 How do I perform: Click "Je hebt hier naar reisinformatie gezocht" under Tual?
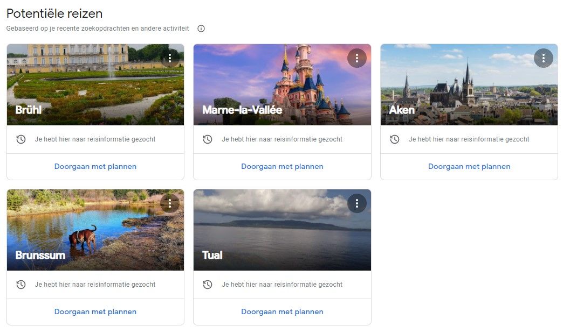click(x=282, y=285)
